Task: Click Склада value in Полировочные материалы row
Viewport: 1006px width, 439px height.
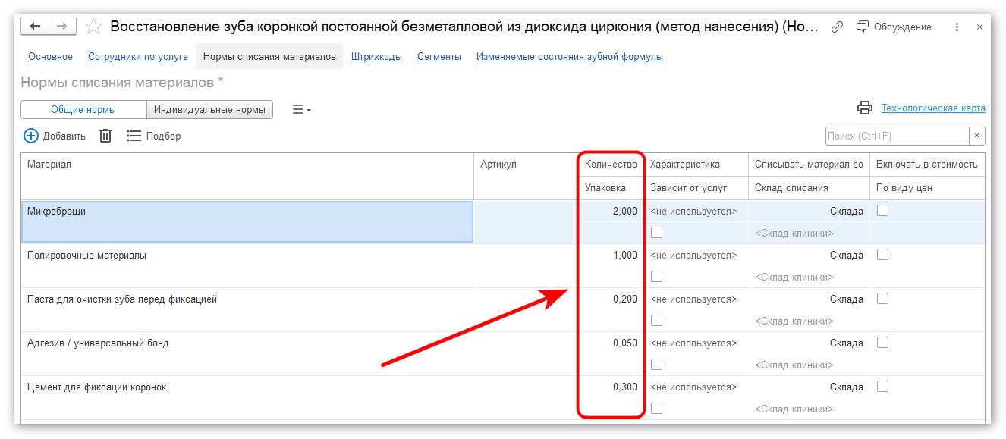Action: point(846,256)
